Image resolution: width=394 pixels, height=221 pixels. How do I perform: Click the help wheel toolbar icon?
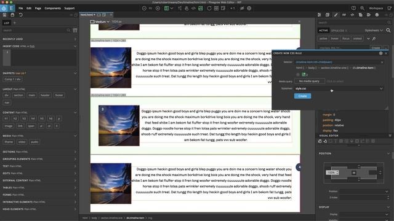click(x=249, y=8)
